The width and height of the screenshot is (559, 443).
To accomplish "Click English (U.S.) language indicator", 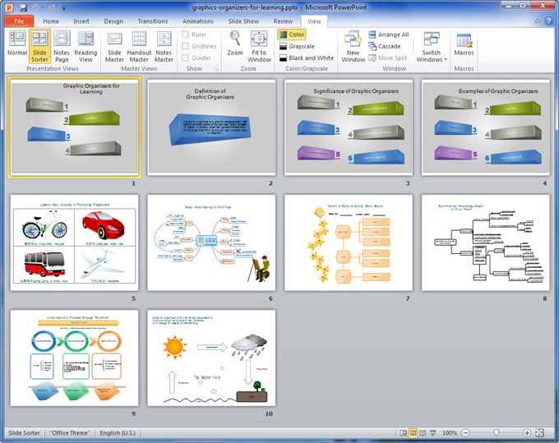I will click(118, 433).
